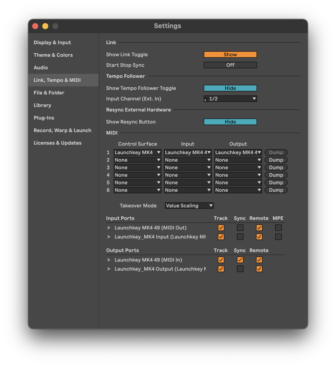The height and width of the screenshot is (366, 336).
Task: Enable Sync for Launchkey_MK4 Input port
Action: coord(240,237)
